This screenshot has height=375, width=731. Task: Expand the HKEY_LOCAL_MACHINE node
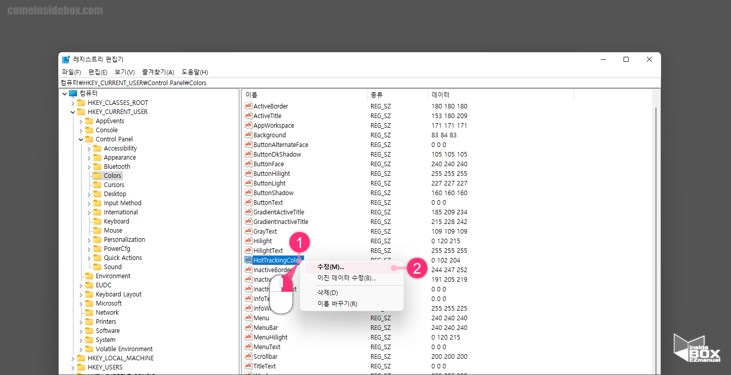(74, 358)
